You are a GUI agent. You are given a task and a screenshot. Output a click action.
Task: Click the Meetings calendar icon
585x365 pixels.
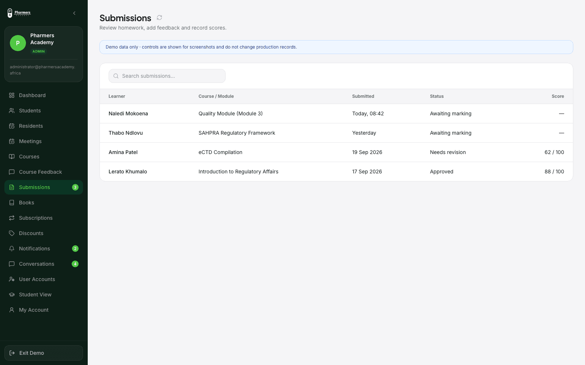12,141
